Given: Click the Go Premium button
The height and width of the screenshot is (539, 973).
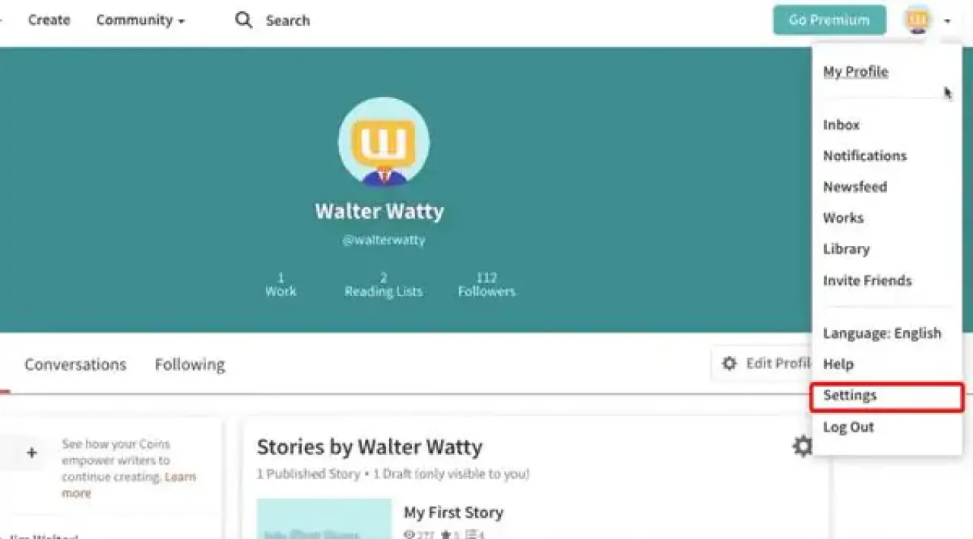Looking at the screenshot, I should pos(829,20).
